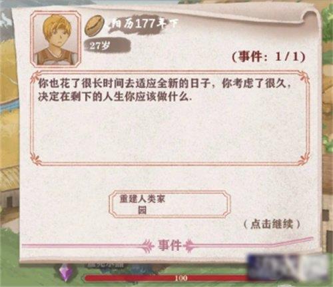333x287 pixels.
Task: Click the 27岁 age badge
Action: (x=107, y=46)
